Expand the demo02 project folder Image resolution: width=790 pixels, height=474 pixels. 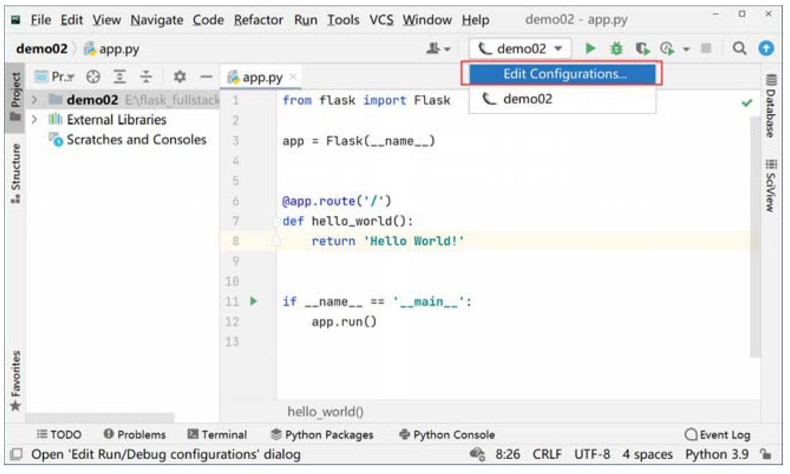tap(34, 100)
